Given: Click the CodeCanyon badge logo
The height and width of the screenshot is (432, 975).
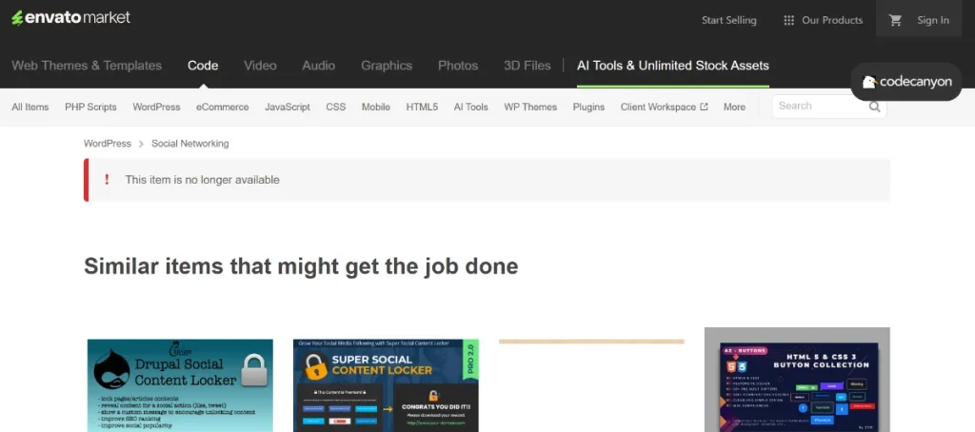Looking at the screenshot, I should pyautogui.click(x=906, y=82).
